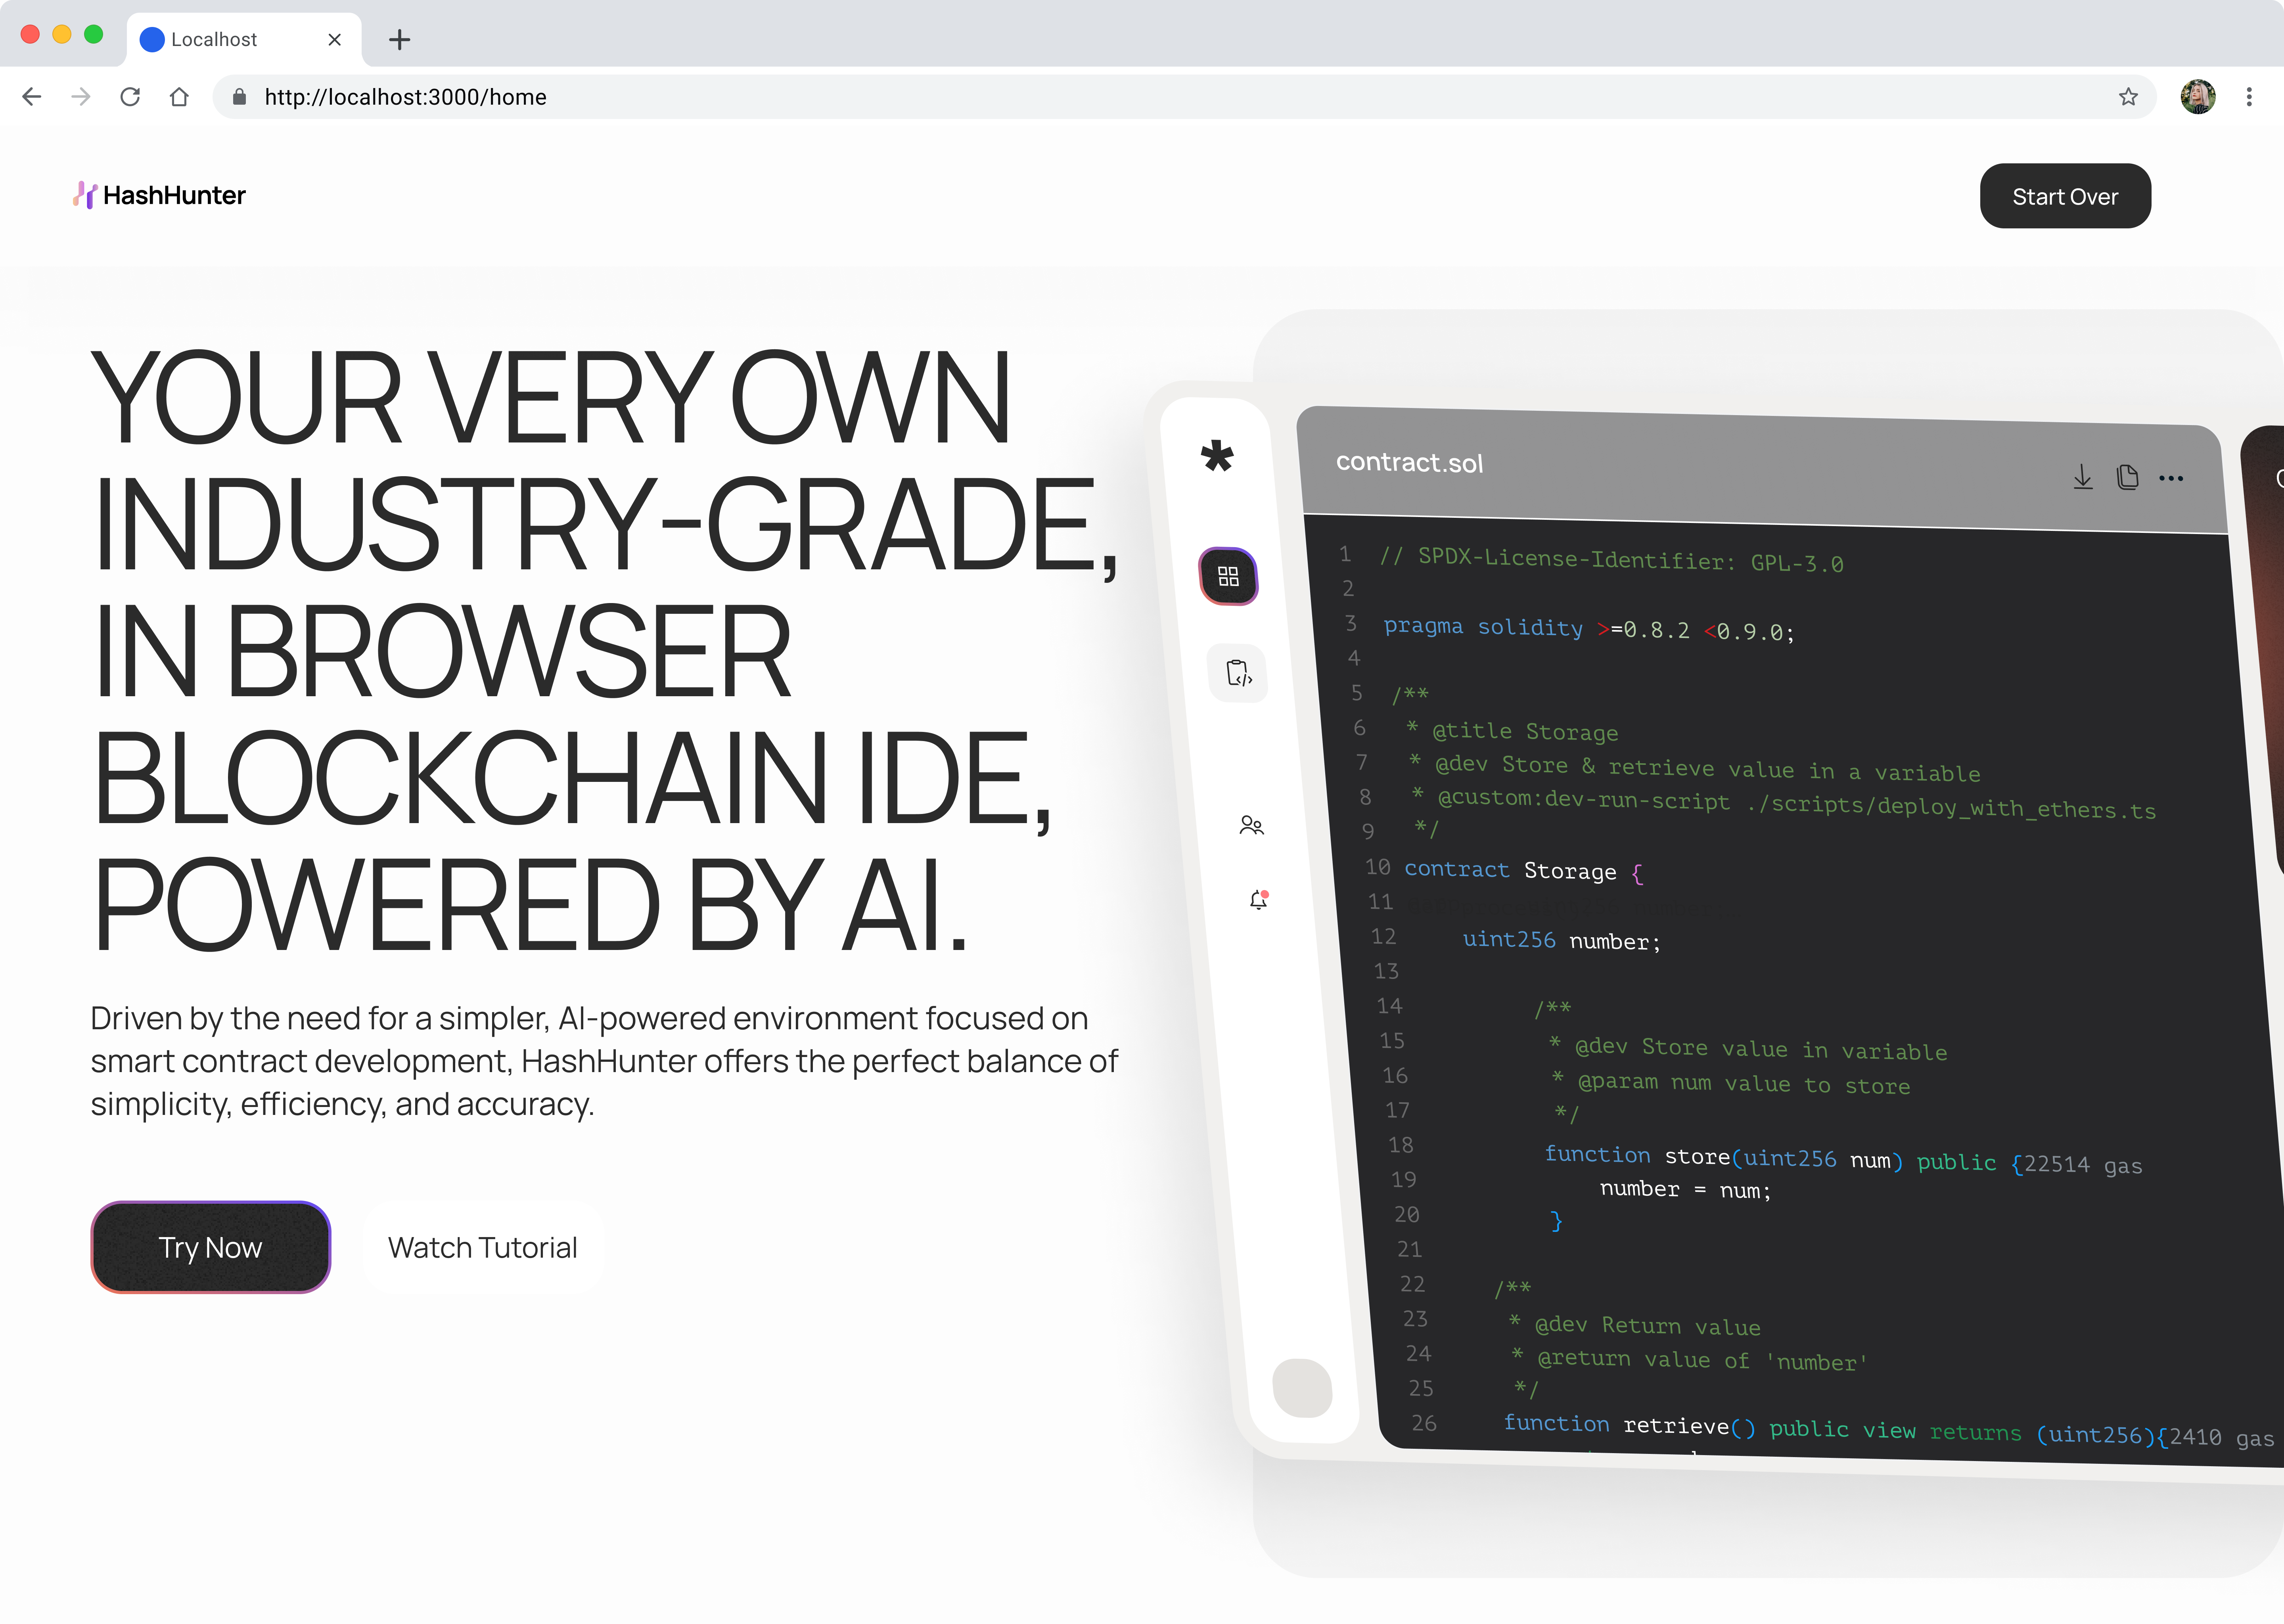Screen dimensions: 2284x1624
Task: Click the Try Now button
Action: click(x=210, y=1247)
